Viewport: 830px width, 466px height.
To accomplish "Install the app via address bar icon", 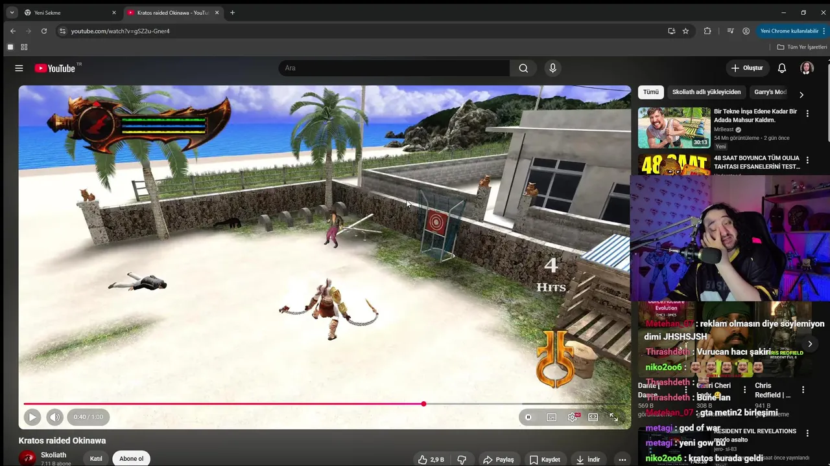I will click(671, 31).
